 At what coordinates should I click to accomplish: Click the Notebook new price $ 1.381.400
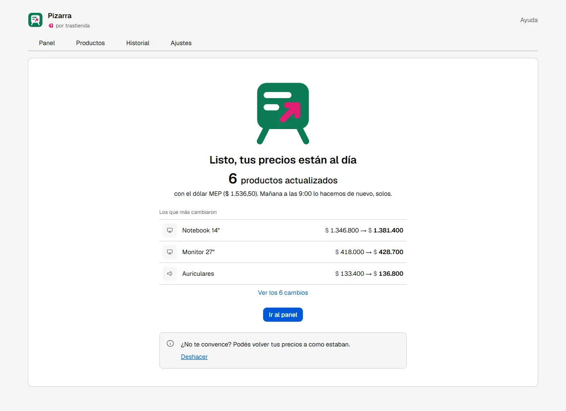tap(386, 230)
